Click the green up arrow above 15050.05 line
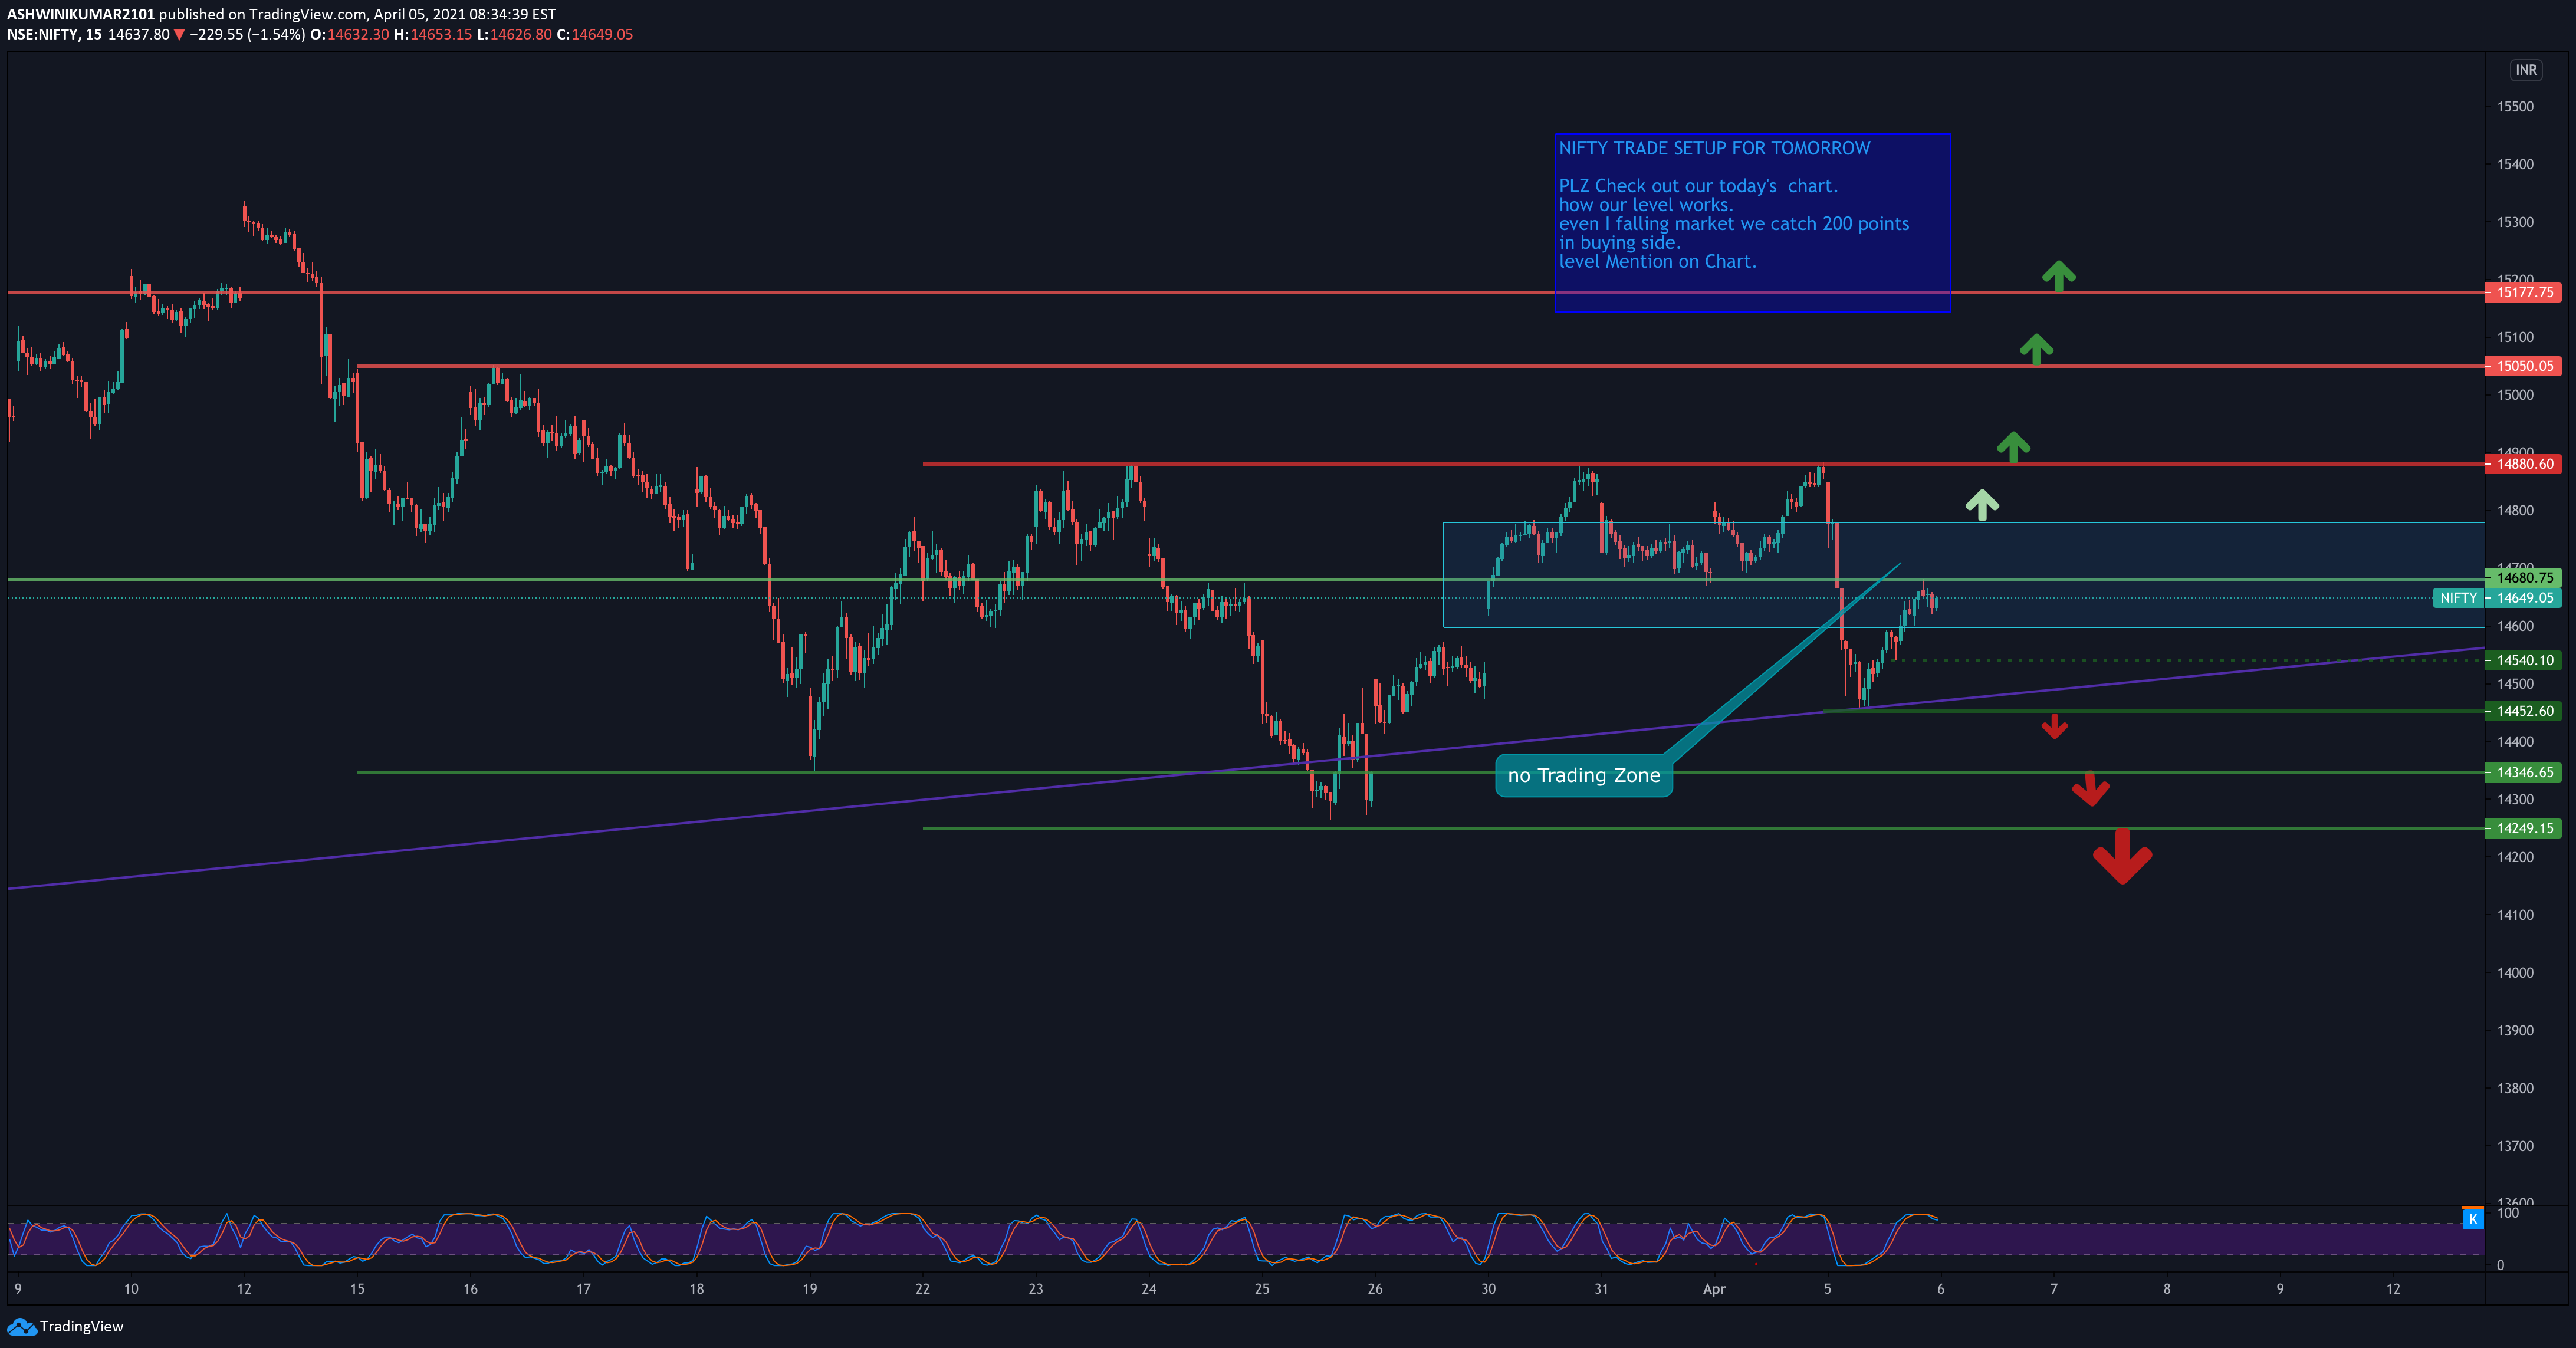2576x1348 pixels. tap(2036, 349)
